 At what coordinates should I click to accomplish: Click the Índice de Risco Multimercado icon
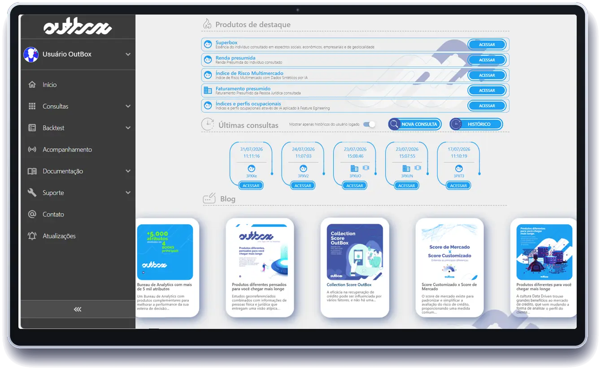(x=208, y=75)
